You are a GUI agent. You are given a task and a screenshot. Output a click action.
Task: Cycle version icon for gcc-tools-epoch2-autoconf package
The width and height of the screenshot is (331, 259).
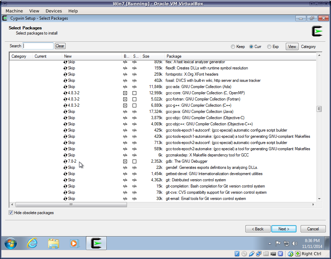click(66, 143)
